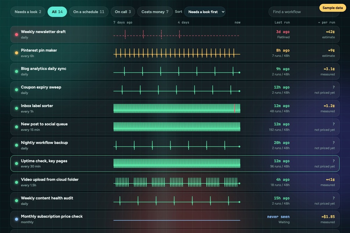Click the Weekly content health audit title
This screenshot has height=233, width=350.
pyautogui.click(x=47, y=198)
